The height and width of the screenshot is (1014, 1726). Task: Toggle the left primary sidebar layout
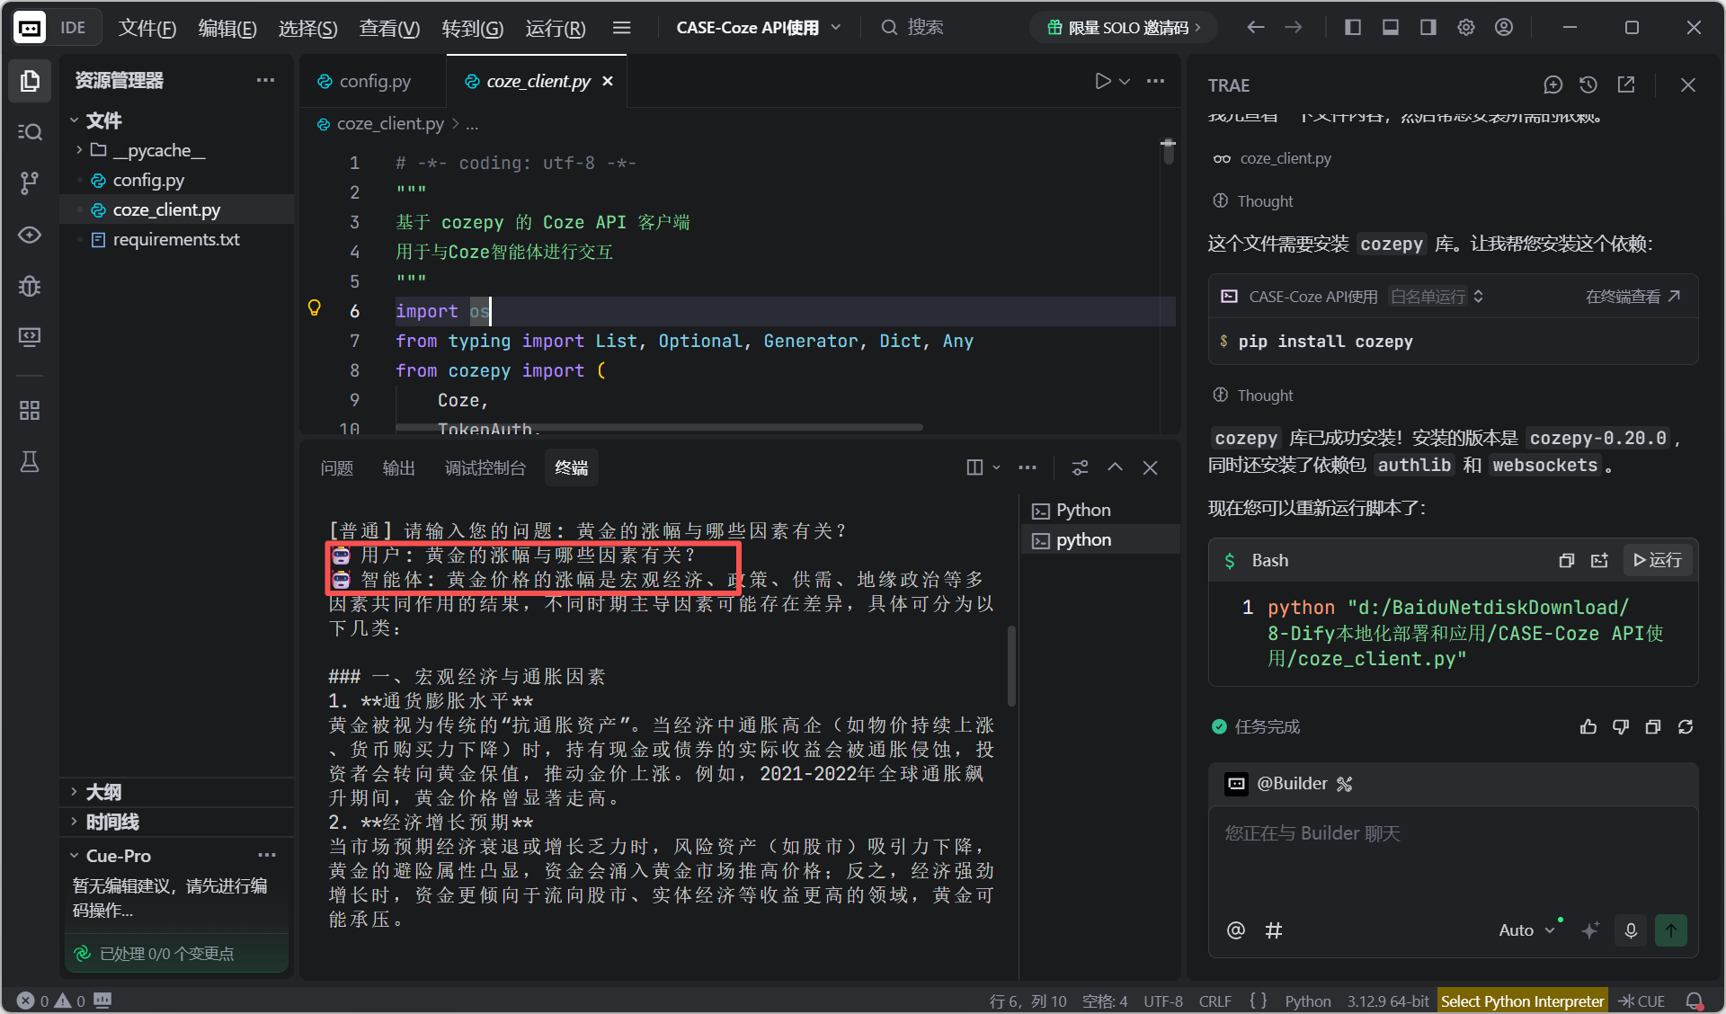pos(1353,28)
